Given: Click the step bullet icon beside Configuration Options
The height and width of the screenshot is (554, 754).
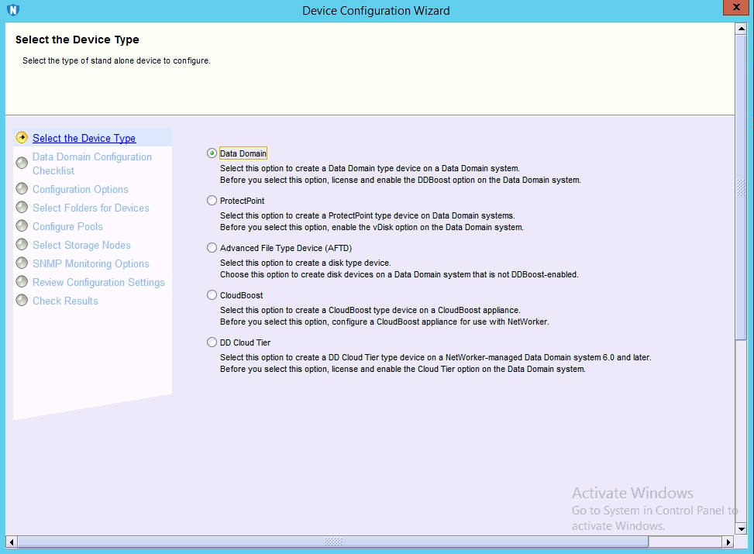Looking at the screenshot, I should click(x=22, y=189).
